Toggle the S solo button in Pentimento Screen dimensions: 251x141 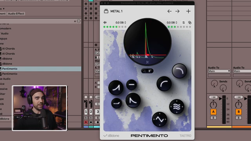pyautogui.click(x=184, y=23)
